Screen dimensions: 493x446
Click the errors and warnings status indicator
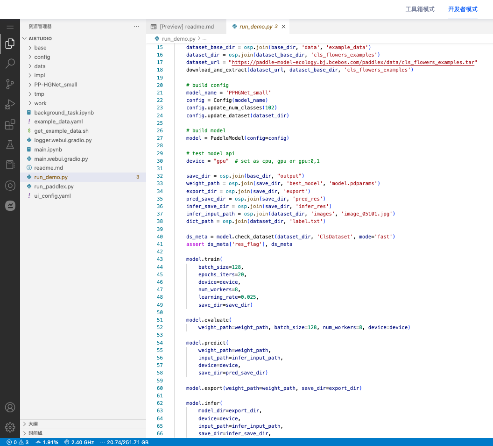18,442
